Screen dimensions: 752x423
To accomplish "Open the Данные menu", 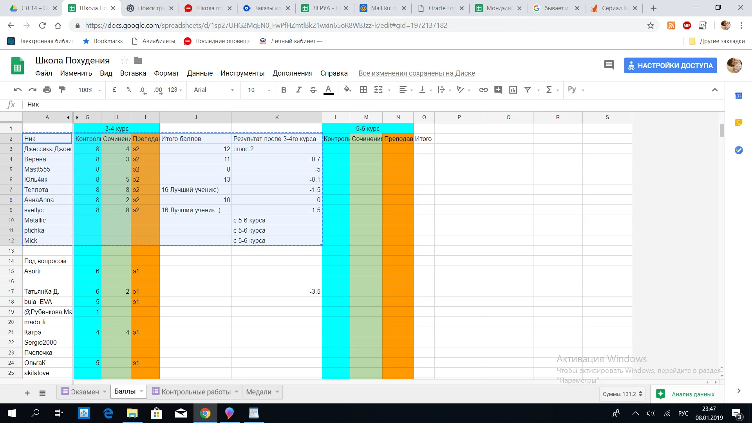I will point(200,73).
